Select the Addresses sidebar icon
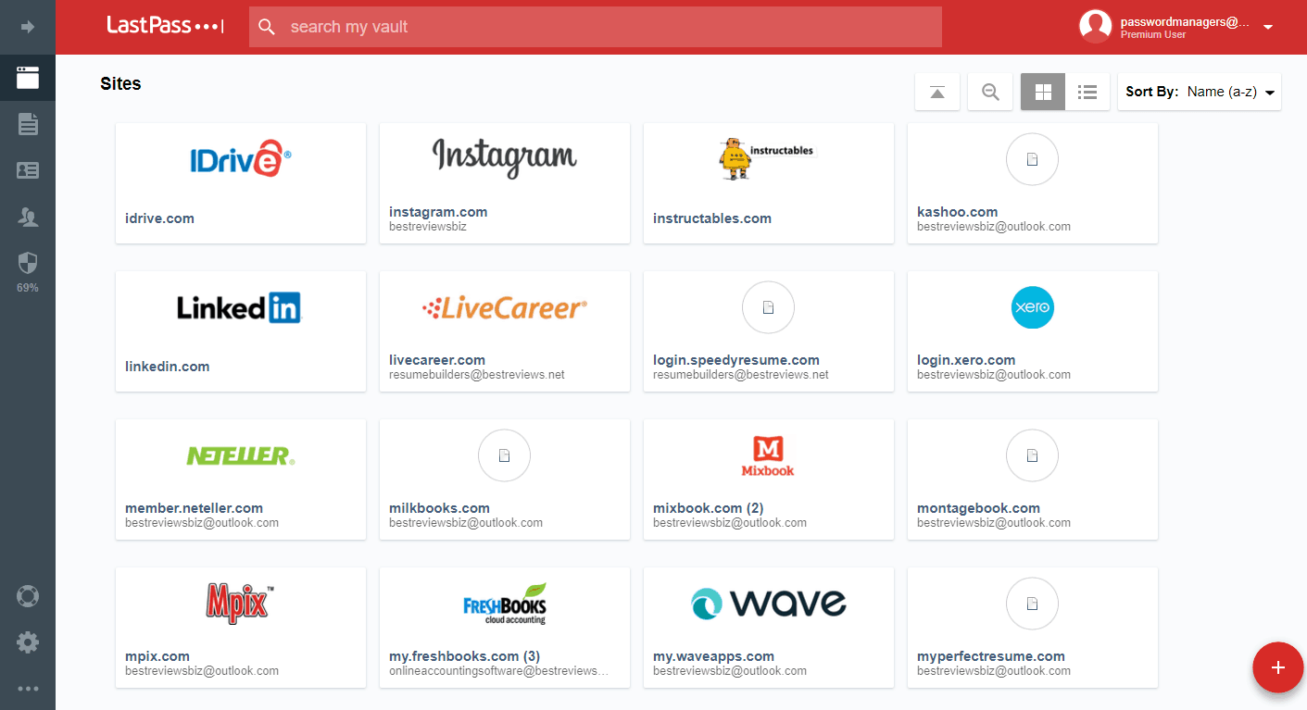This screenshot has height=710, width=1307. 28,170
